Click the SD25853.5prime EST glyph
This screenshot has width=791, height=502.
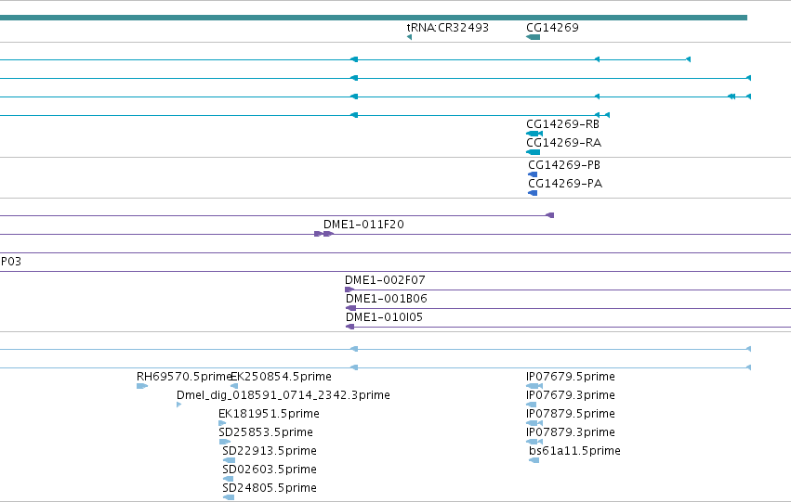225,442
